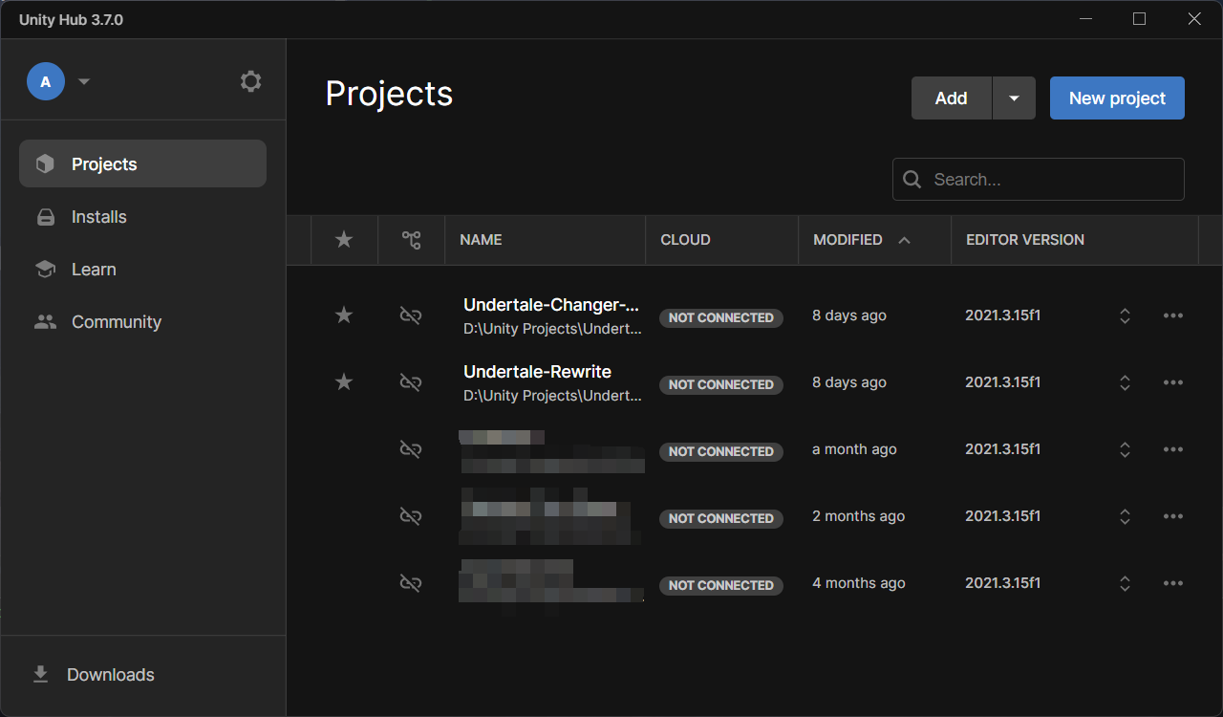Click the Add button
Image resolution: width=1223 pixels, height=717 pixels.
(951, 98)
